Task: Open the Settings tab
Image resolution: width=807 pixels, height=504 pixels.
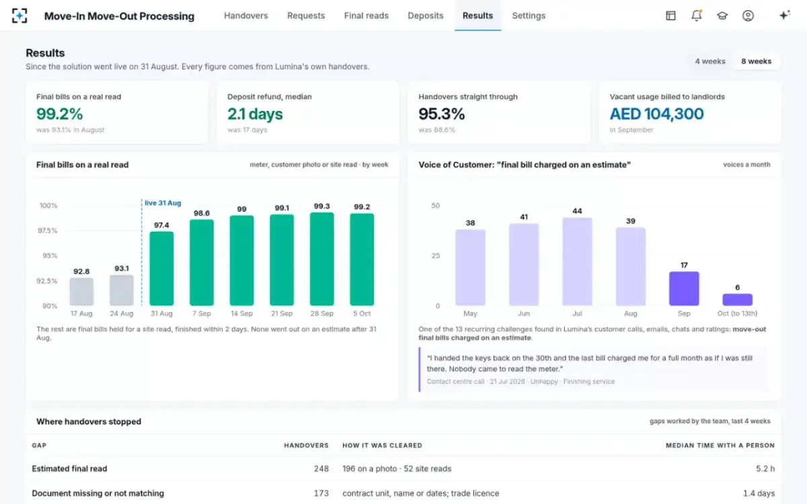Action: point(529,15)
